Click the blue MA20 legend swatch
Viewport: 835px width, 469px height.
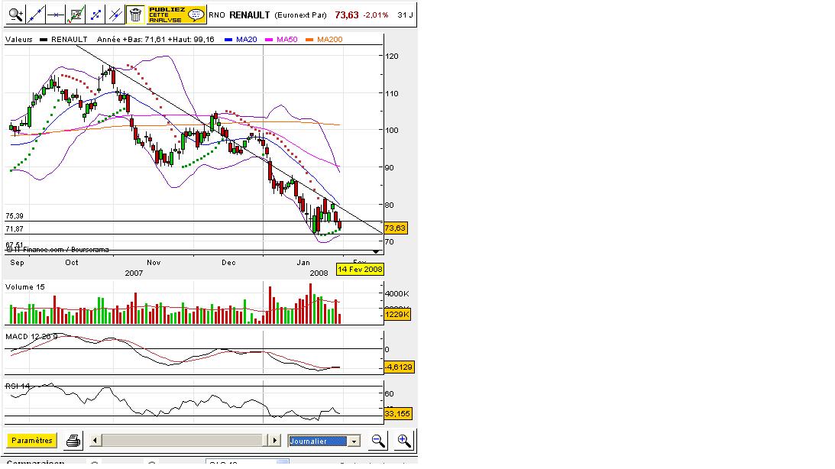[228, 40]
